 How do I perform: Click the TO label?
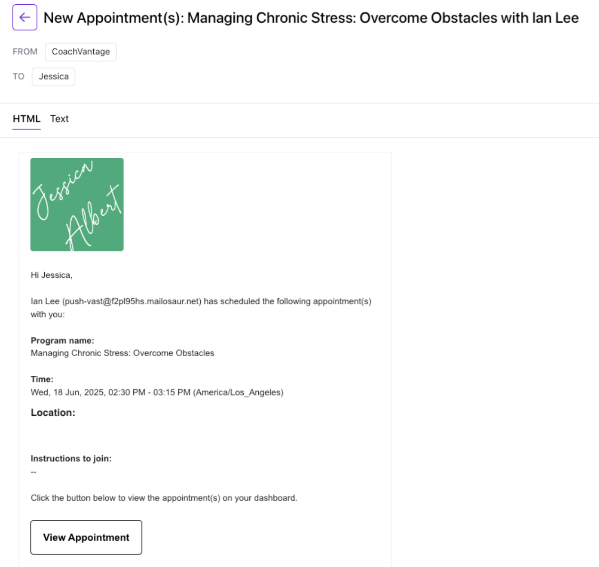[18, 77]
